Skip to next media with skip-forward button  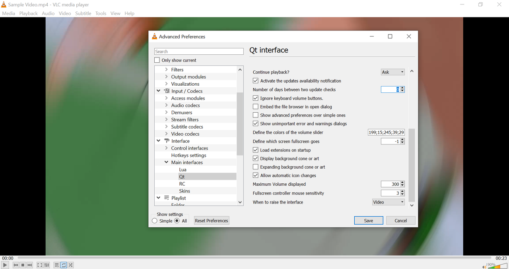click(x=29, y=265)
